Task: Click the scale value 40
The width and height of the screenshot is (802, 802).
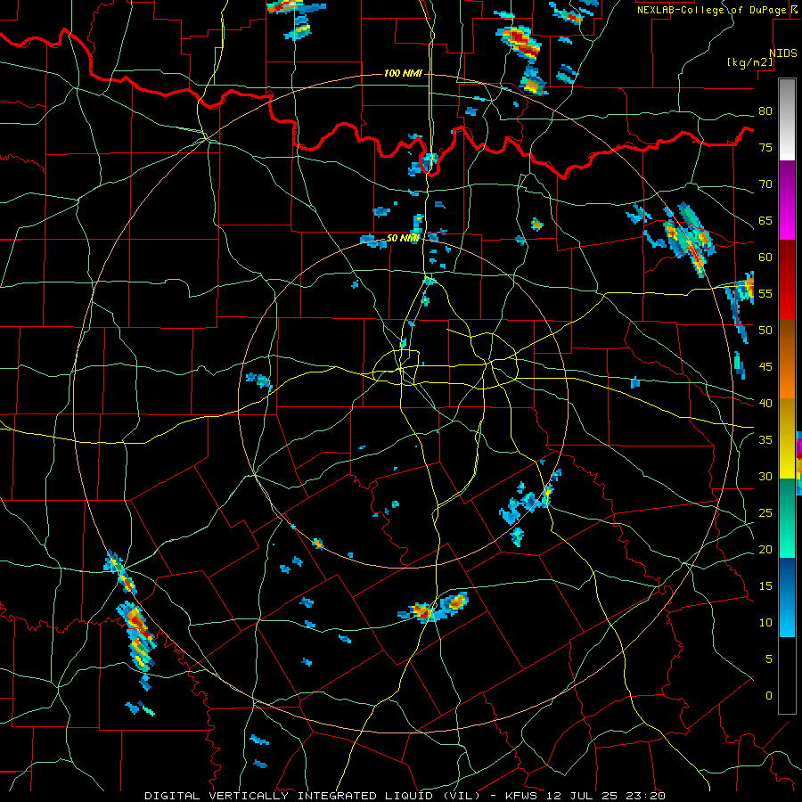Action: [765, 403]
